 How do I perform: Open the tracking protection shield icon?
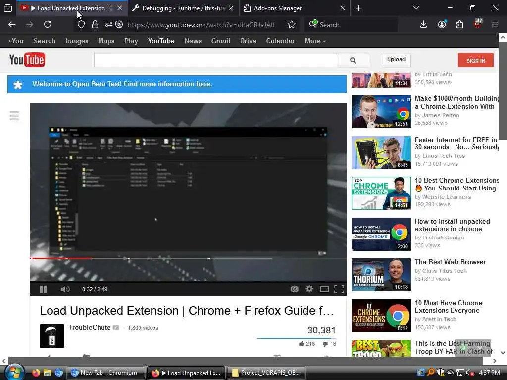[81, 25]
